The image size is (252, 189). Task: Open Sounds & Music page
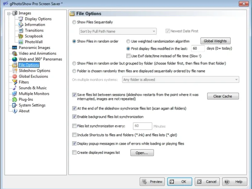tap(33, 88)
